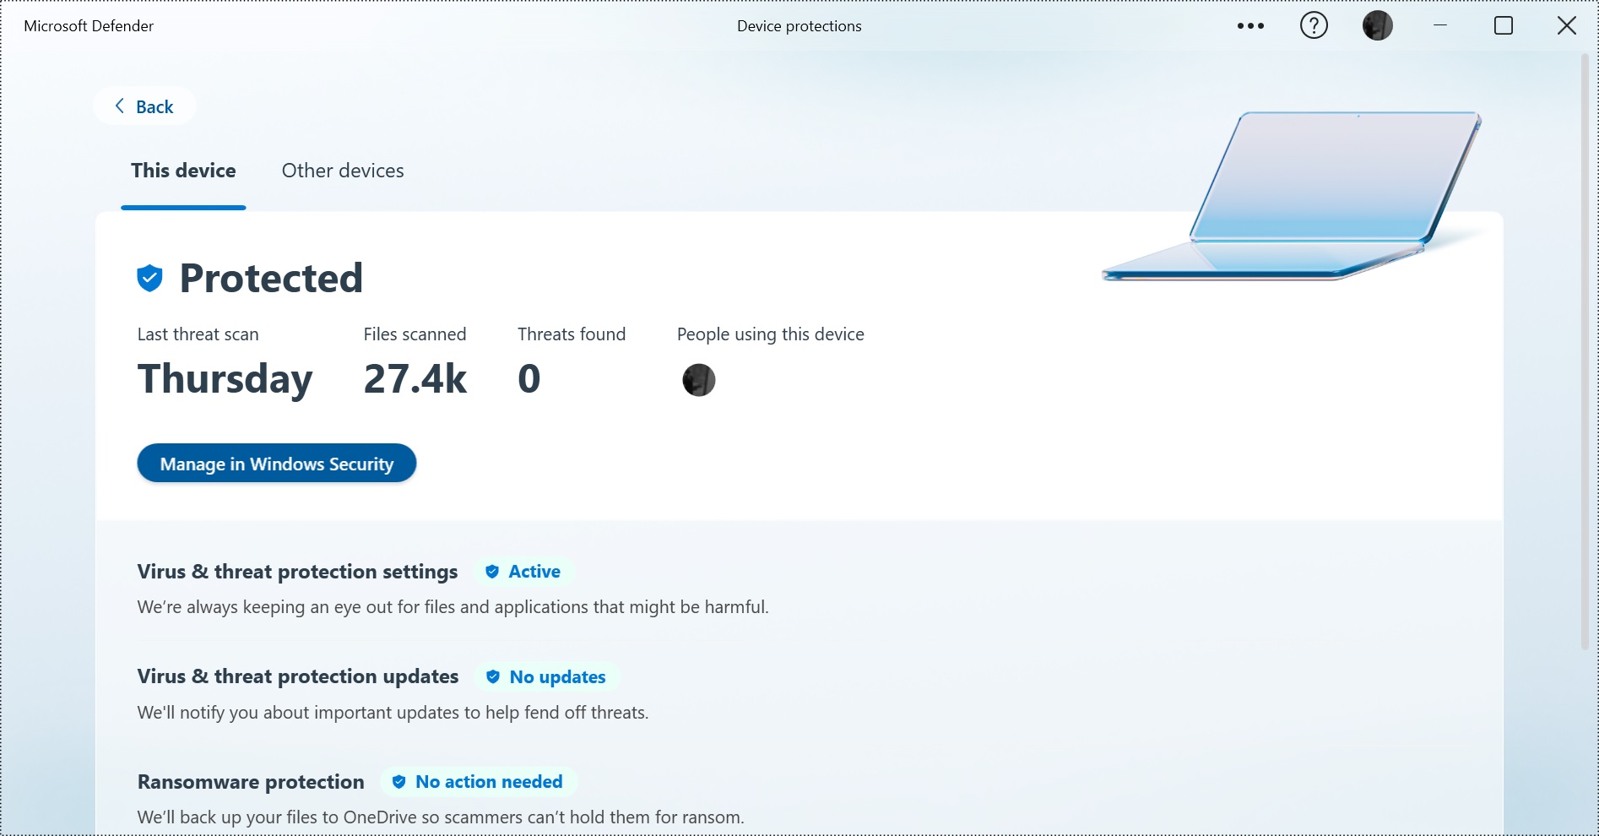Click the Virus & threat protection updates heading
Screen dimensions: 1599x836
click(298, 676)
